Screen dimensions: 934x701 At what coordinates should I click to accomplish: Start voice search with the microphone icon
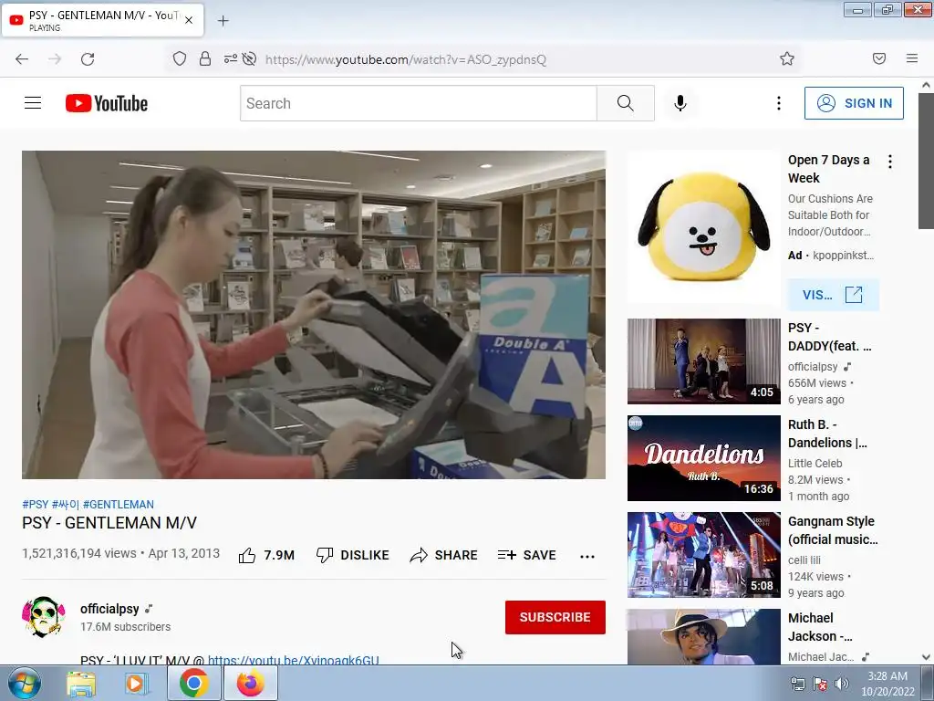(x=680, y=103)
